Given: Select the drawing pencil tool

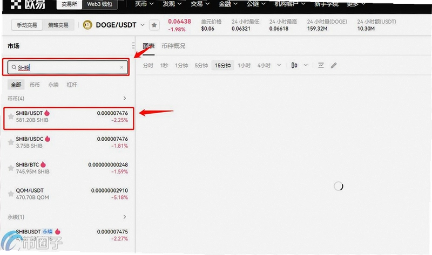Looking at the screenshot, I should coord(334,65).
